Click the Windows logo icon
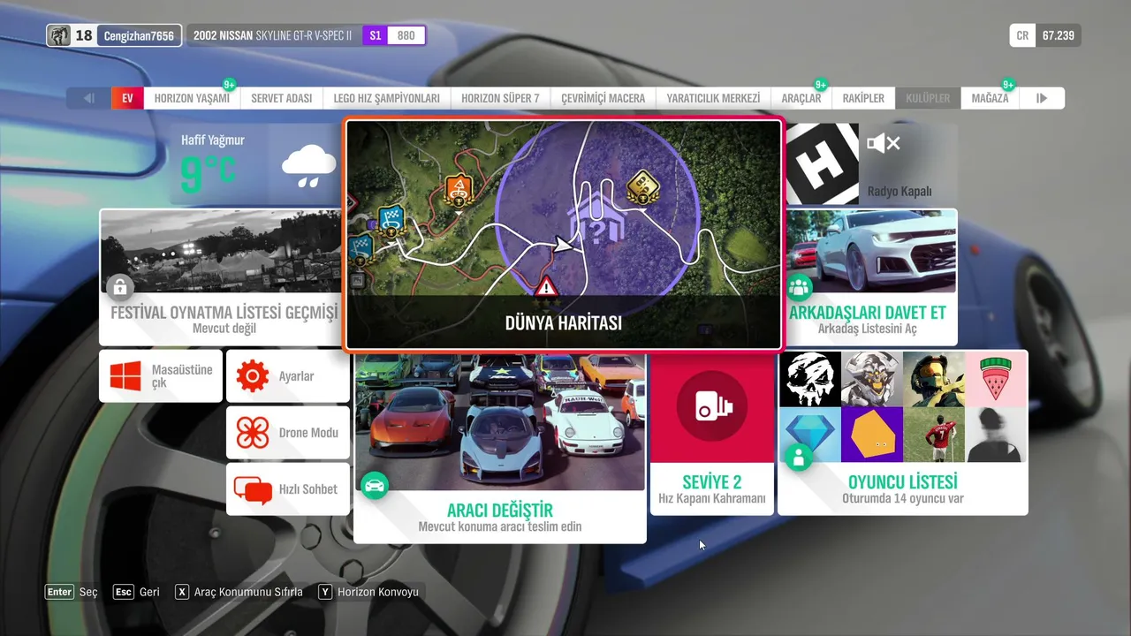1131x636 pixels. (126, 376)
